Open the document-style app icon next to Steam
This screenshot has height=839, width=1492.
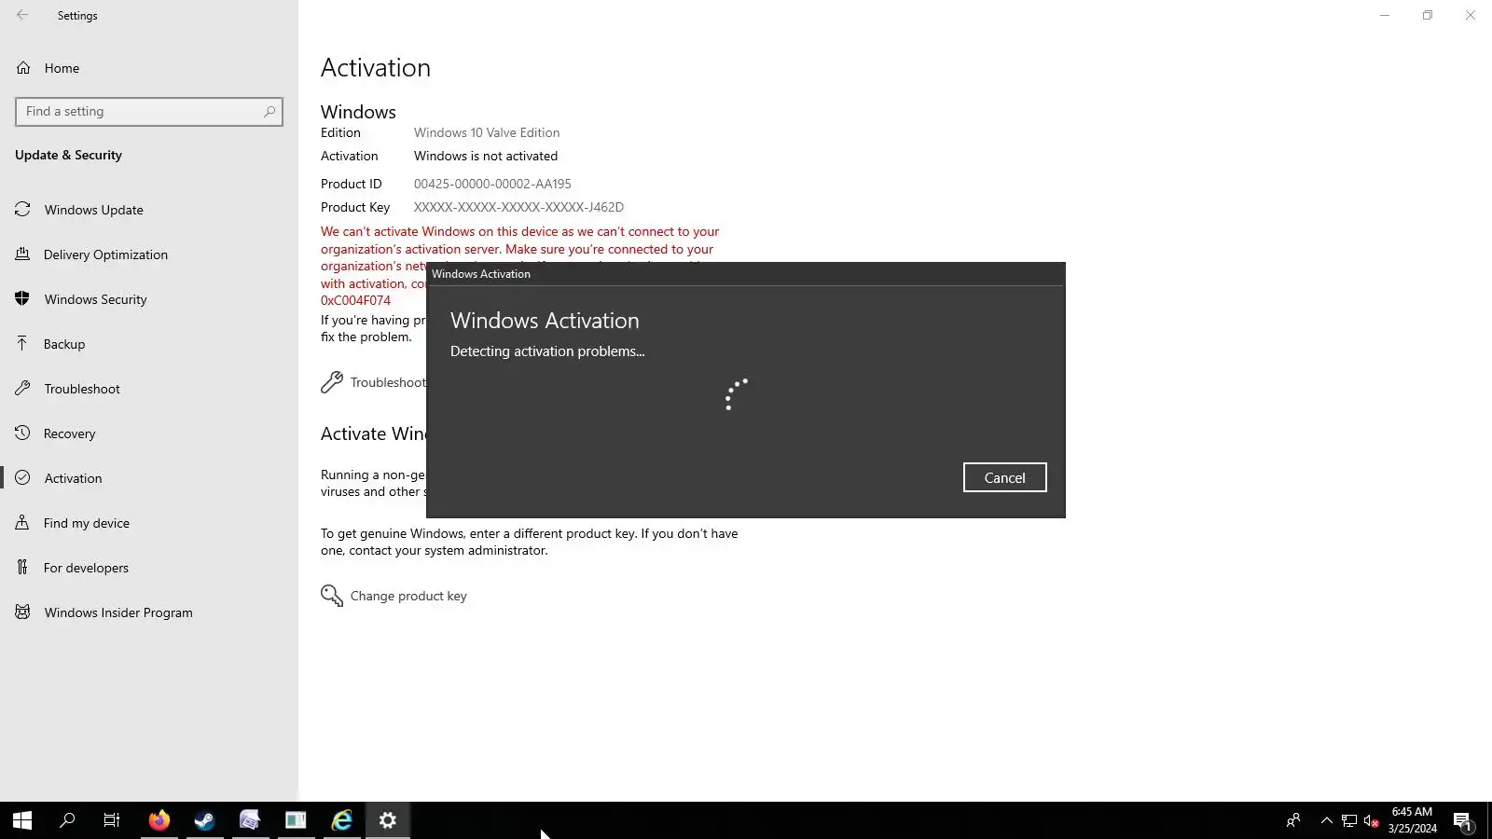tap(250, 820)
